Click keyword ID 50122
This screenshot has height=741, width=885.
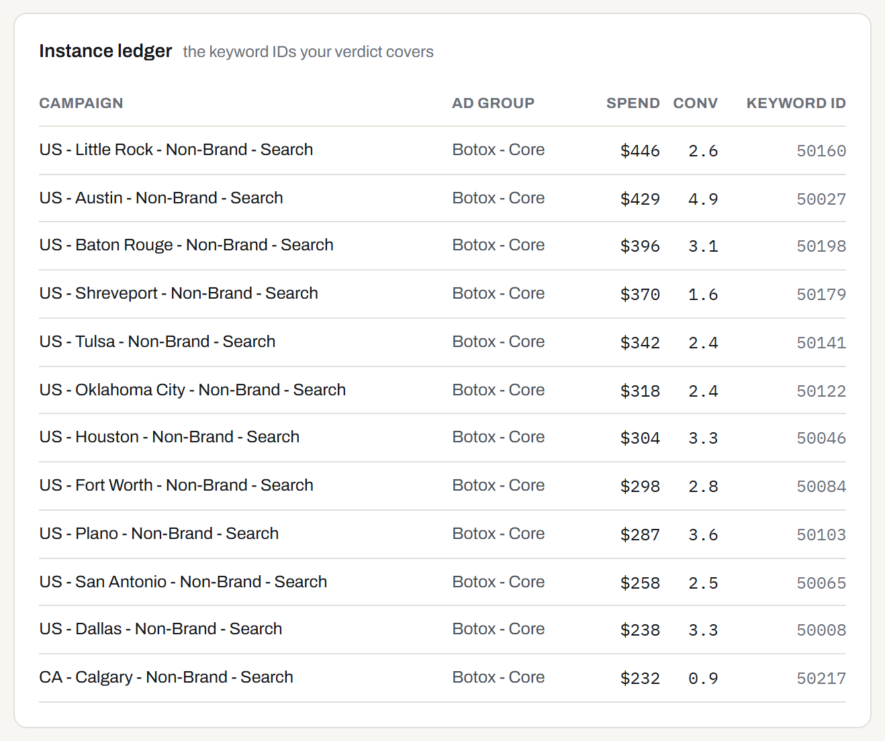[x=821, y=391]
